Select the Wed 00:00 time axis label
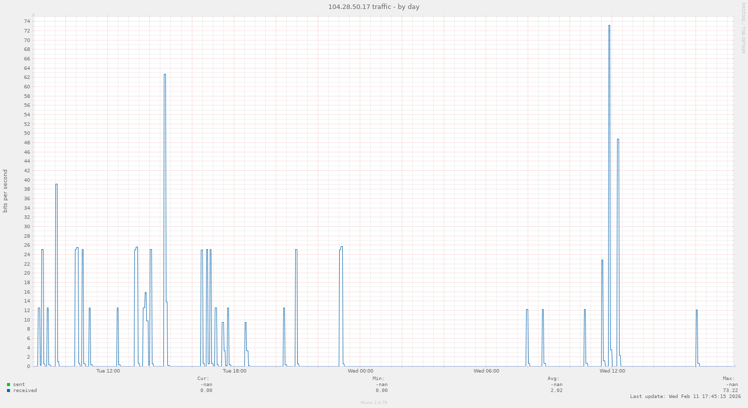 [360, 371]
